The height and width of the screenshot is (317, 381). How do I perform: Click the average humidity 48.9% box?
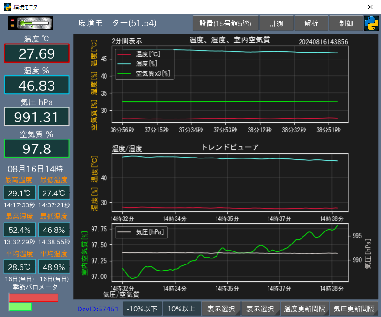[x=54, y=267]
